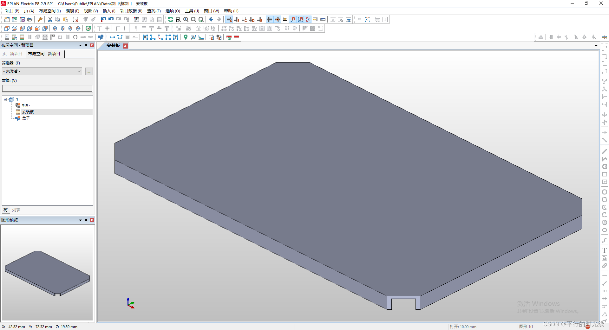Click the cabinet icon in the third toolbar row
Image resolution: width=609 pixels, height=330 pixels.
7,37
